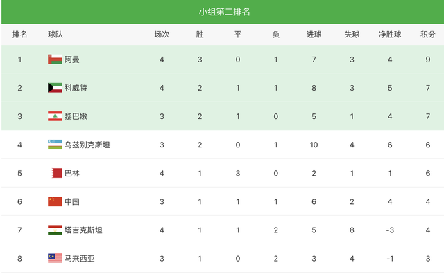Click the 净胜球 column header
The width and height of the screenshot is (444, 274).
[x=390, y=35]
